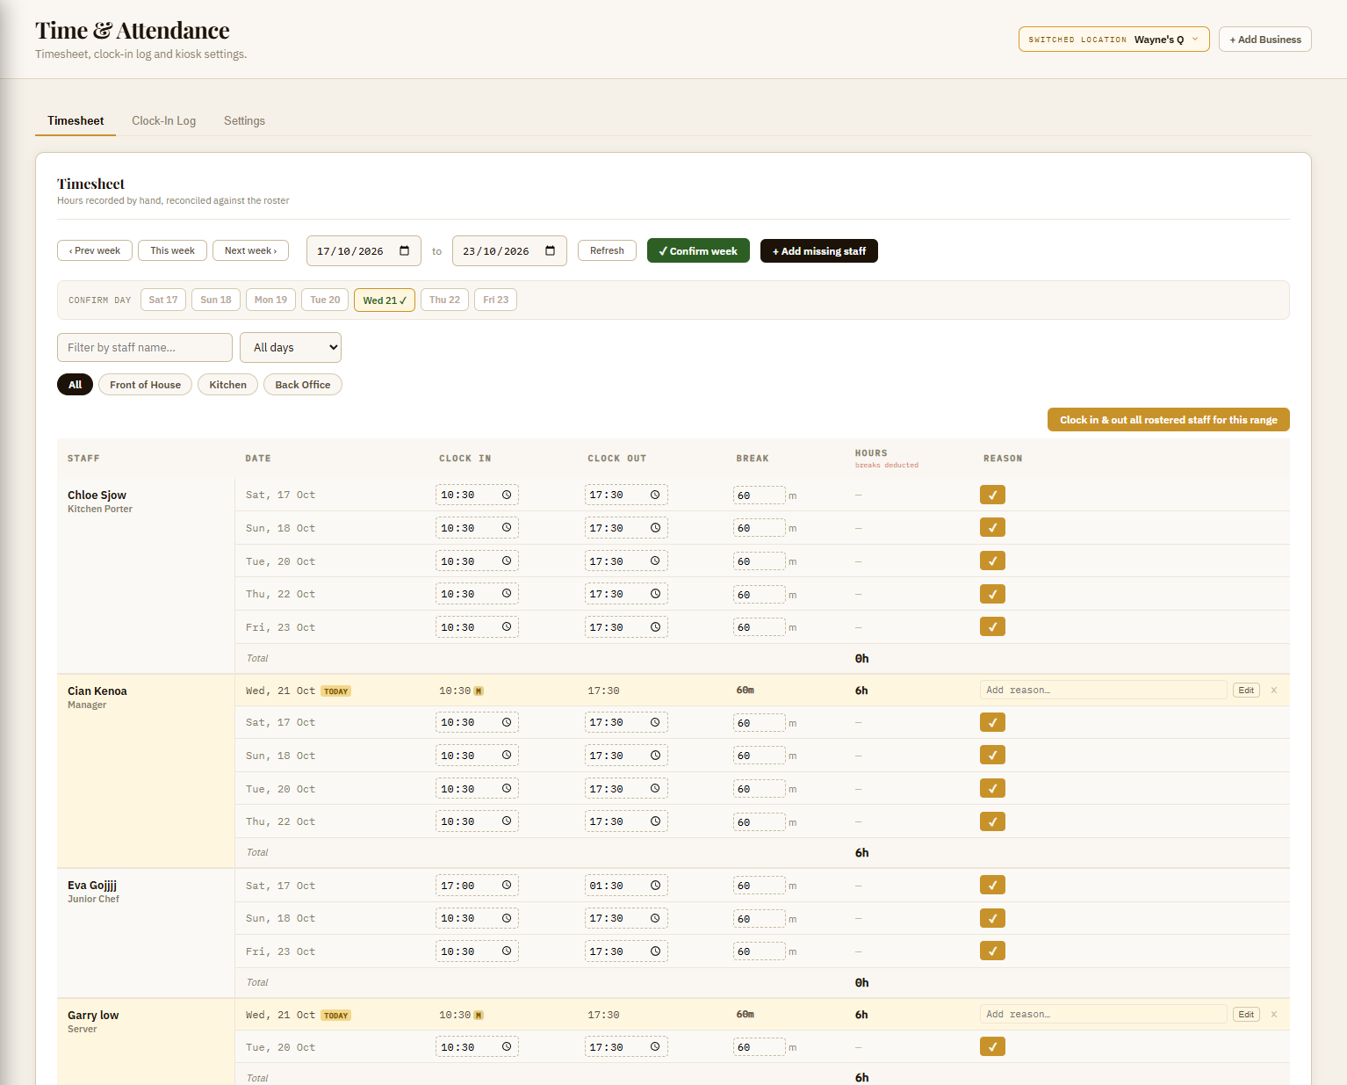The height and width of the screenshot is (1085, 1347).
Task: Click Chloe Sjow's Sat 17 break minutes field
Action: tap(759, 495)
